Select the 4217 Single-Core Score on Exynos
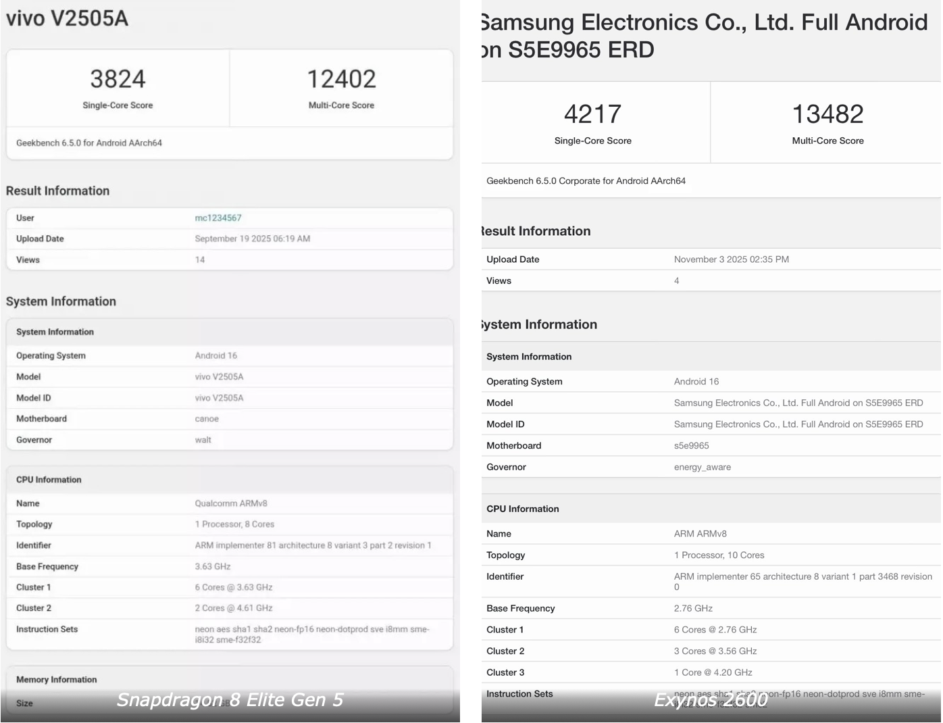Screen dimensions: 943x723 tap(592, 114)
